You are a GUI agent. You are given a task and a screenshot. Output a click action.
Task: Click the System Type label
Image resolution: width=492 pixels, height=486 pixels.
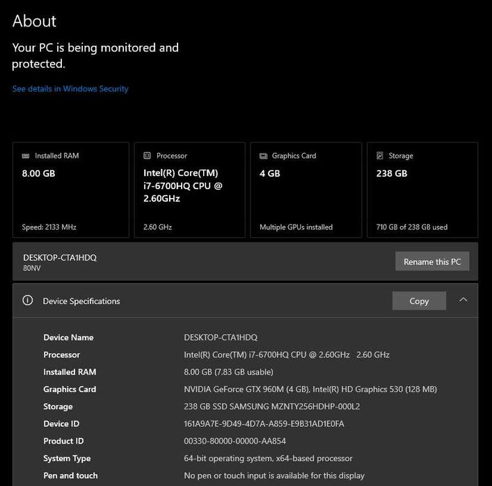(67, 459)
